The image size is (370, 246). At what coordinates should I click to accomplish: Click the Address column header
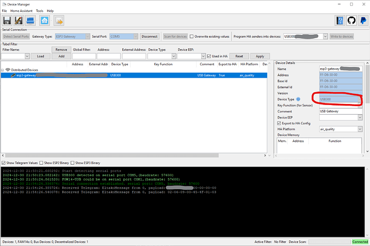77,64
